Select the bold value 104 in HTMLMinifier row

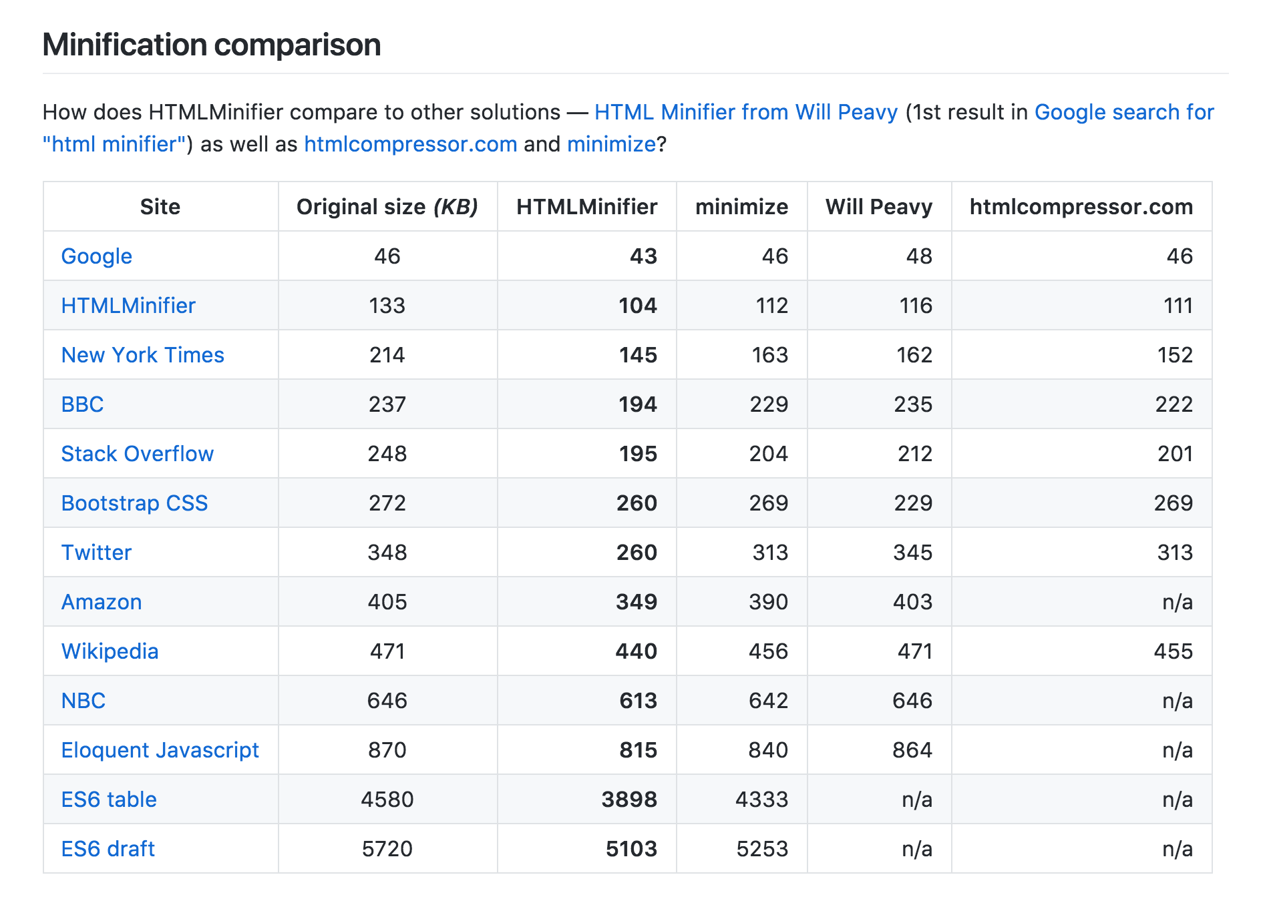pos(638,306)
